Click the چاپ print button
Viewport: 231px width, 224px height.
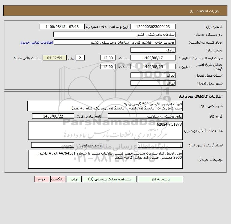click(x=74, y=179)
